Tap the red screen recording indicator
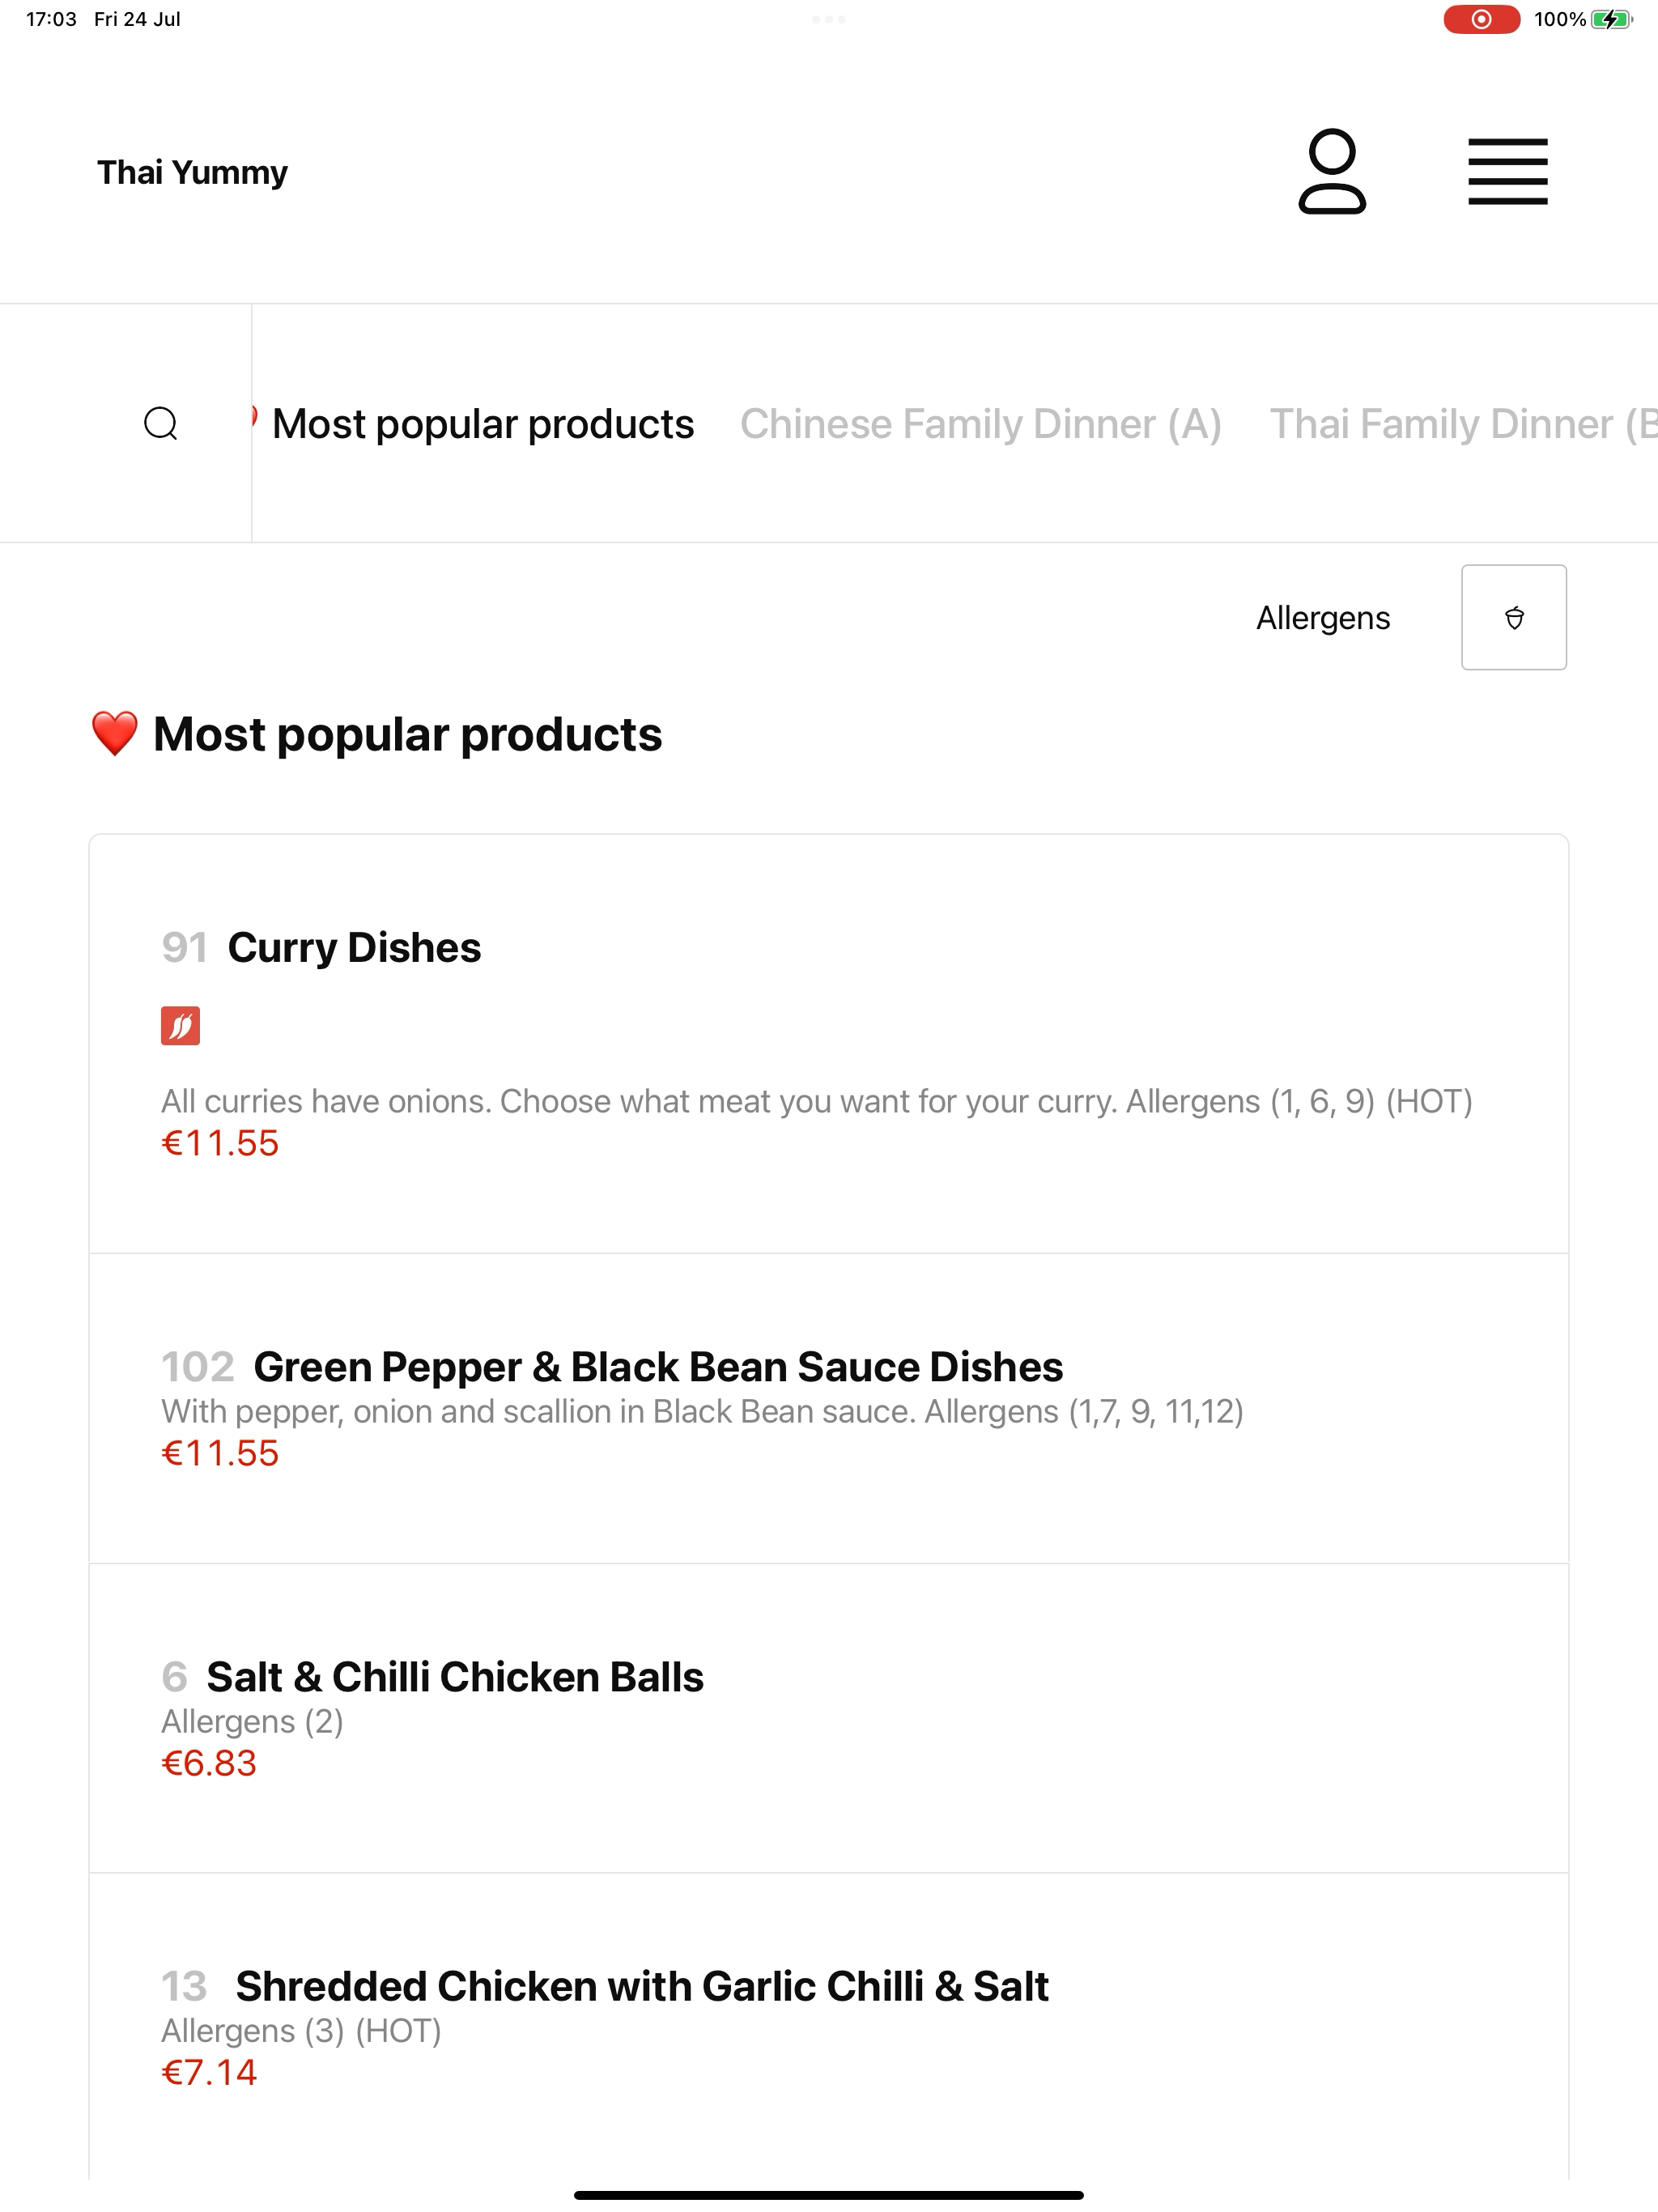Screen dimensions: 1658x2212 pos(1481,19)
